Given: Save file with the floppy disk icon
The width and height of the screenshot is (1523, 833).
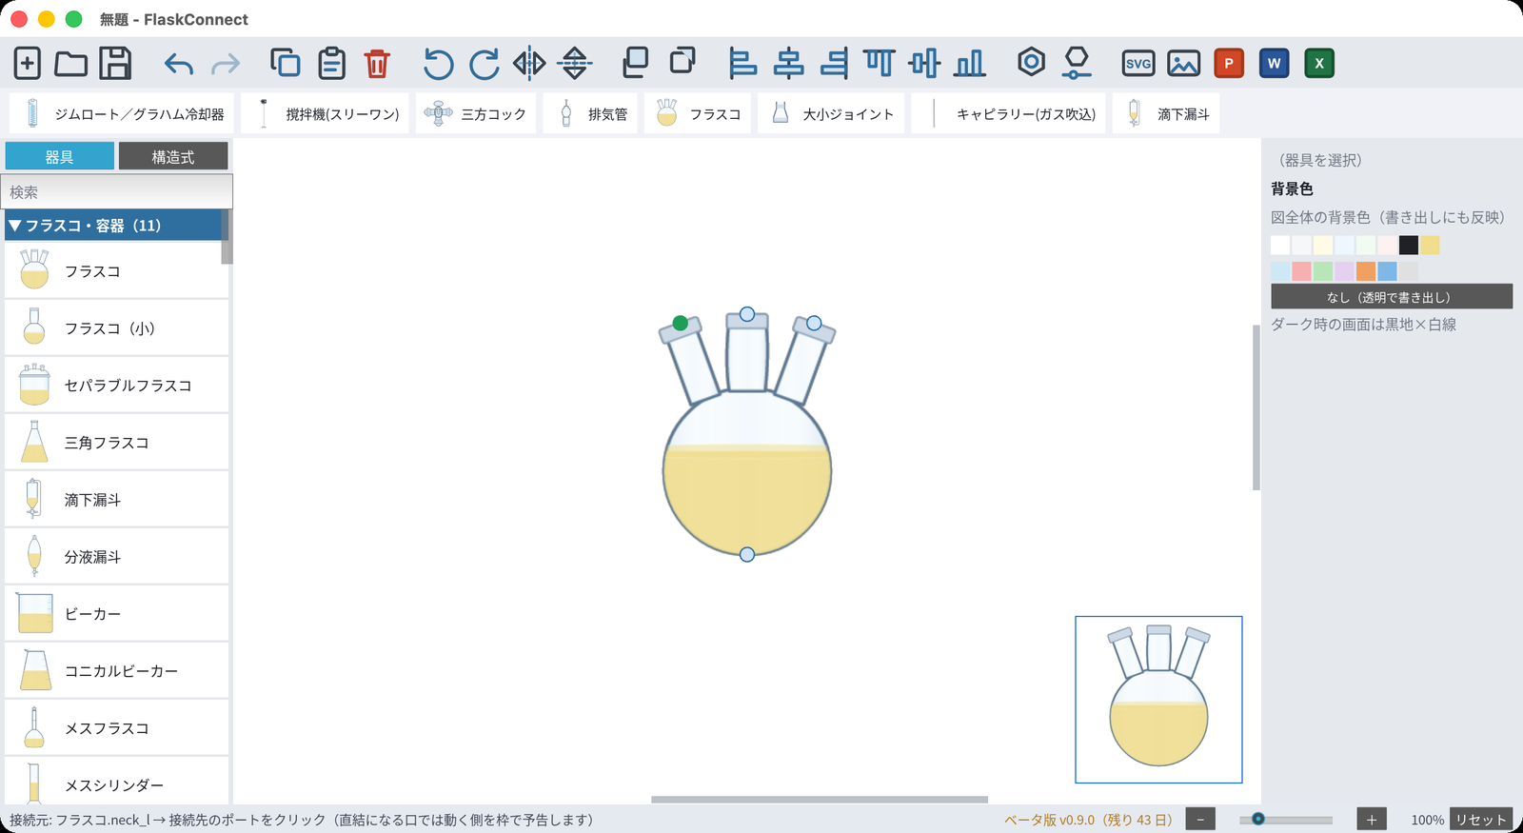Looking at the screenshot, I should tap(115, 64).
